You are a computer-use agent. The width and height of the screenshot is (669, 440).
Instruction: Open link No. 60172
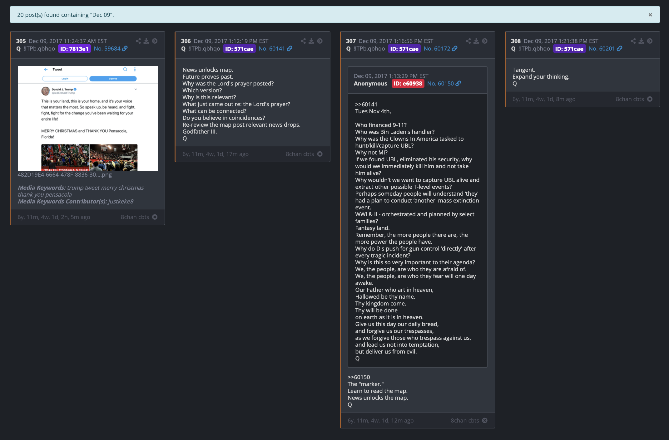pyautogui.click(x=437, y=49)
